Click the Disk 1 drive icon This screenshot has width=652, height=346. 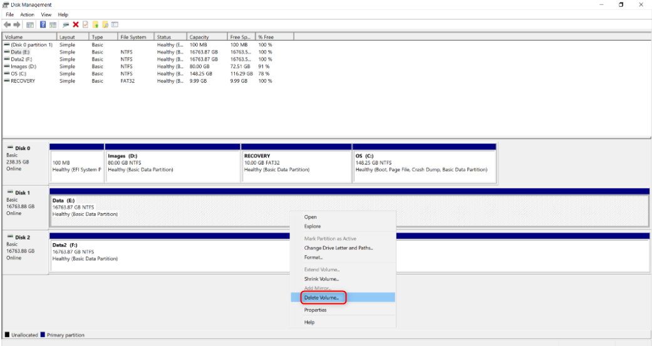coord(10,193)
